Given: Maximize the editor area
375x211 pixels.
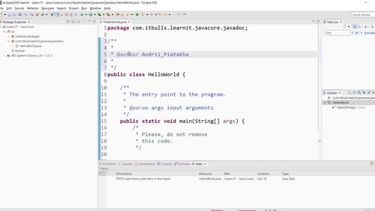Looking at the screenshot, I should click(x=318, y=22).
